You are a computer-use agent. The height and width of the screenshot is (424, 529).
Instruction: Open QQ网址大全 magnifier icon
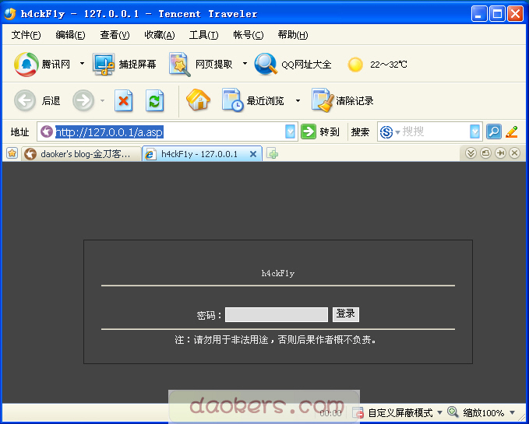(x=266, y=64)
